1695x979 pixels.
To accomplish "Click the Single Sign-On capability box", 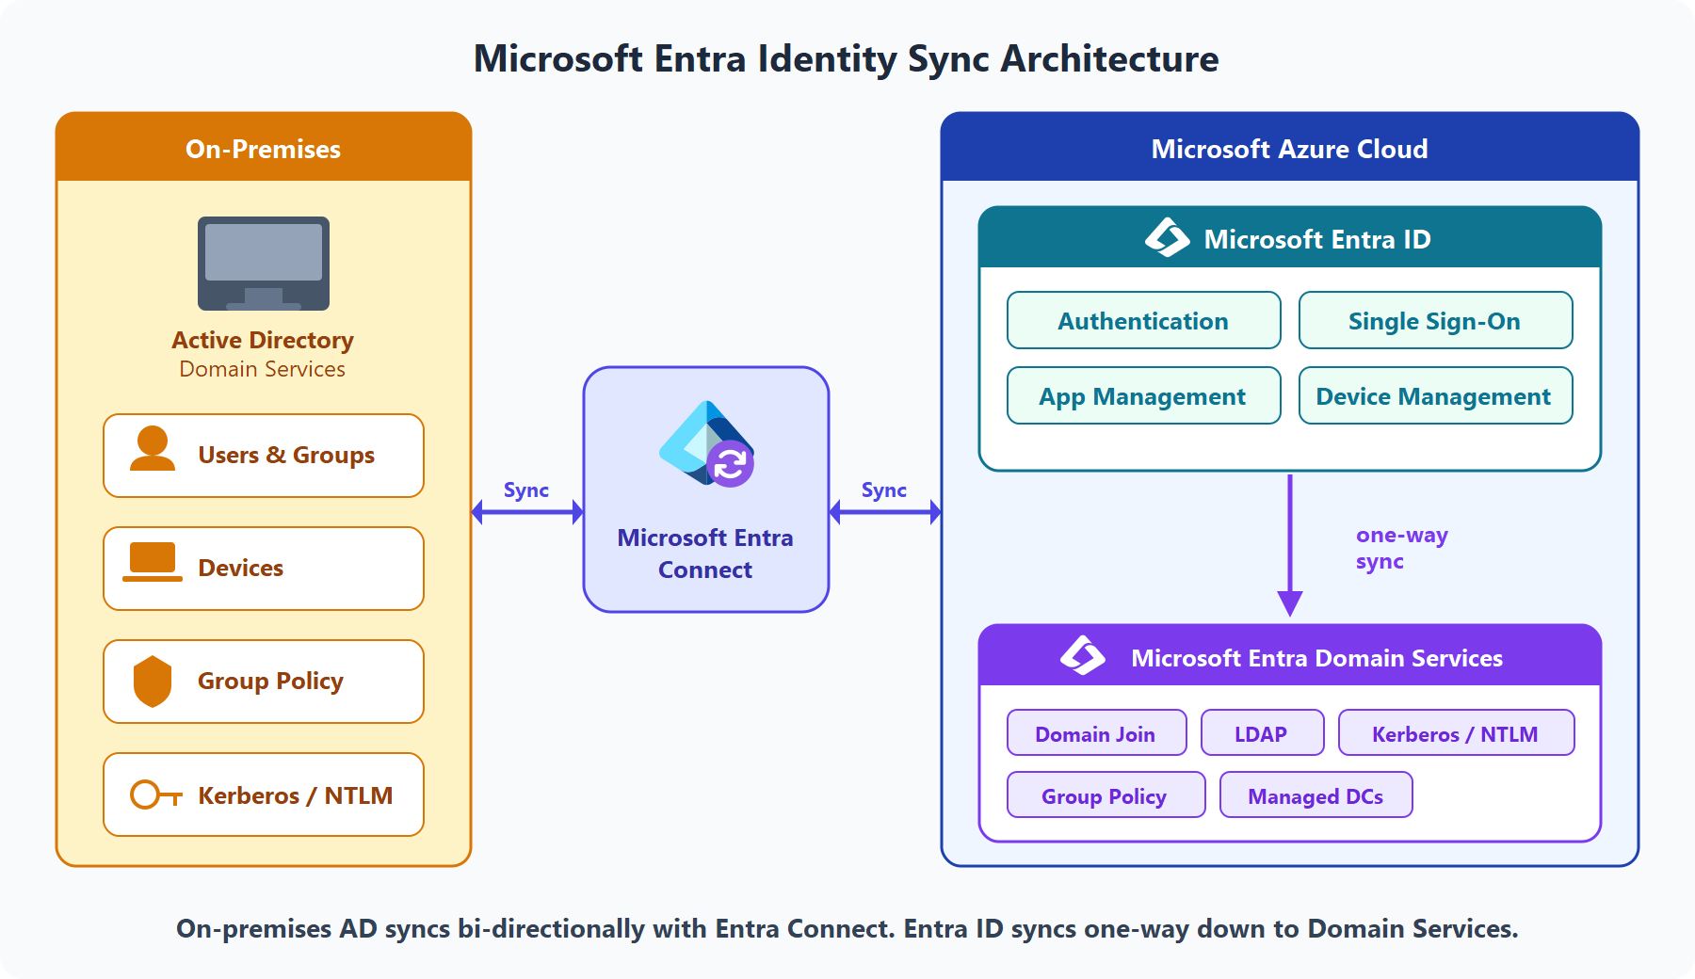I will coord(1436,320).
